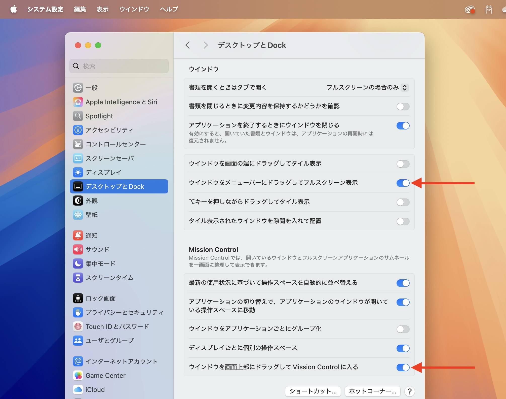Open ヘルプ menu
This screenshot has height=399, width=506.
(x=169, y=9)
